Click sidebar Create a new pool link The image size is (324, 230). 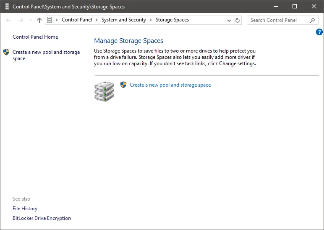[46, 55]
